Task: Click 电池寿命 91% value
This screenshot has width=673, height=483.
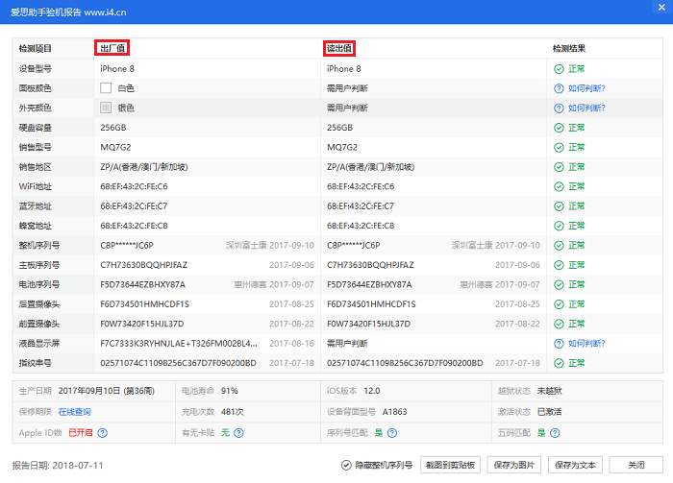Action: pyautogui.click(x=229, y=391)
